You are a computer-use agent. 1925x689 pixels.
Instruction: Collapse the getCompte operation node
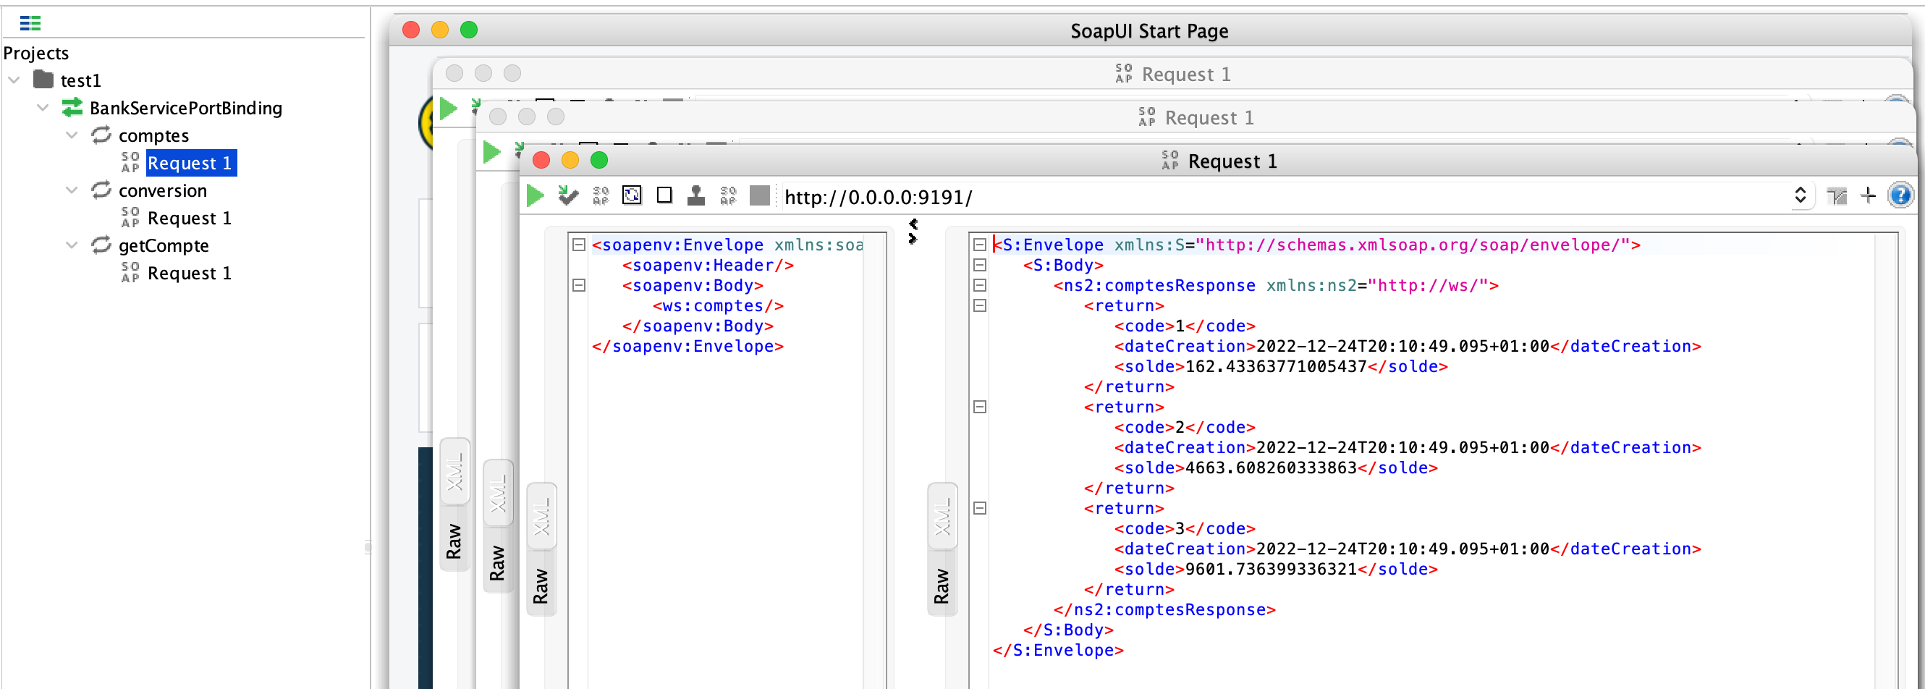click(x=72, y=245)
